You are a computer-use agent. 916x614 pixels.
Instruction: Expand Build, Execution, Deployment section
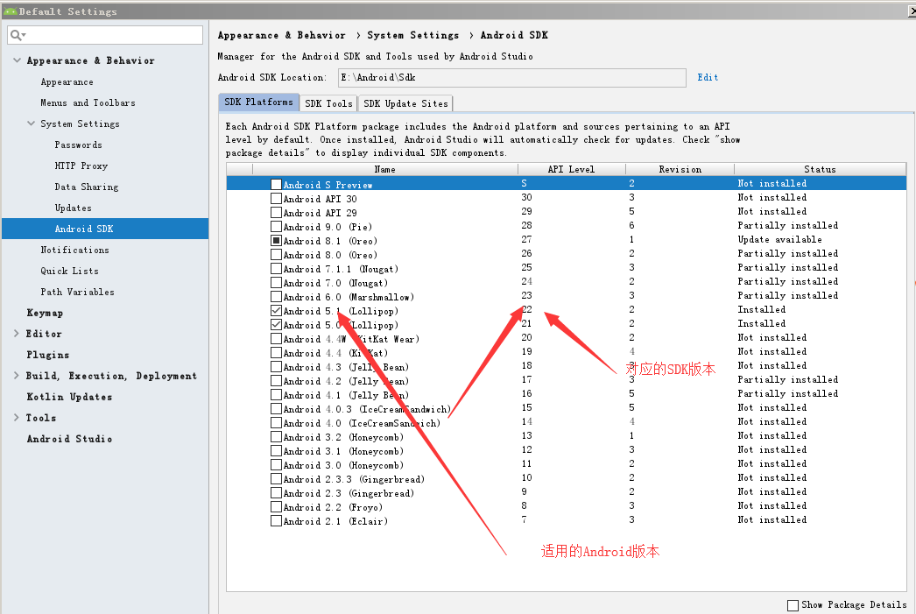(x=17, y=376)
